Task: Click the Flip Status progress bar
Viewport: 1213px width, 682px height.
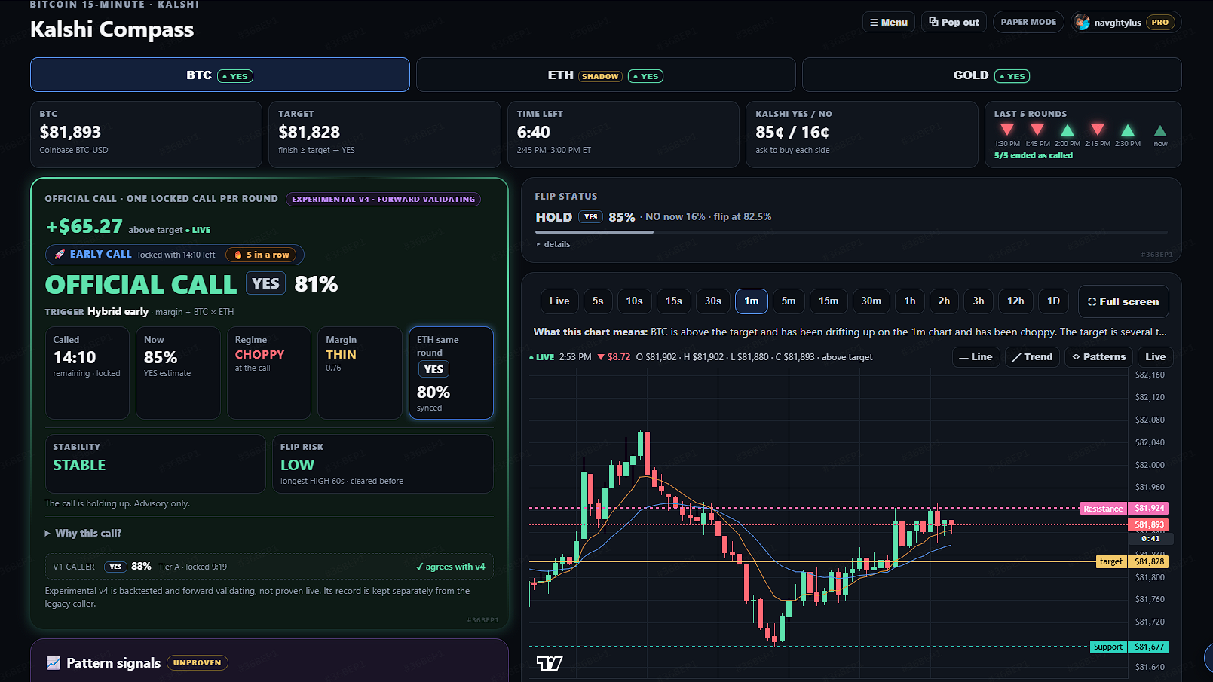Action: point(851,232)
